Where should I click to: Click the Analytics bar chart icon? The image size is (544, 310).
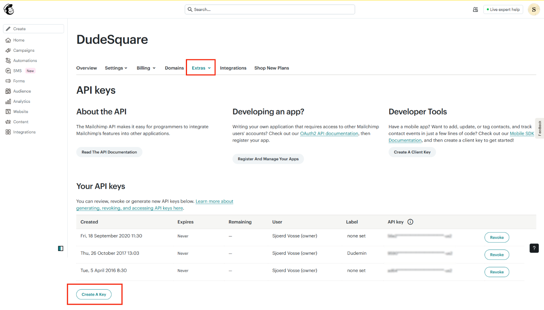[x=8, y=101]
